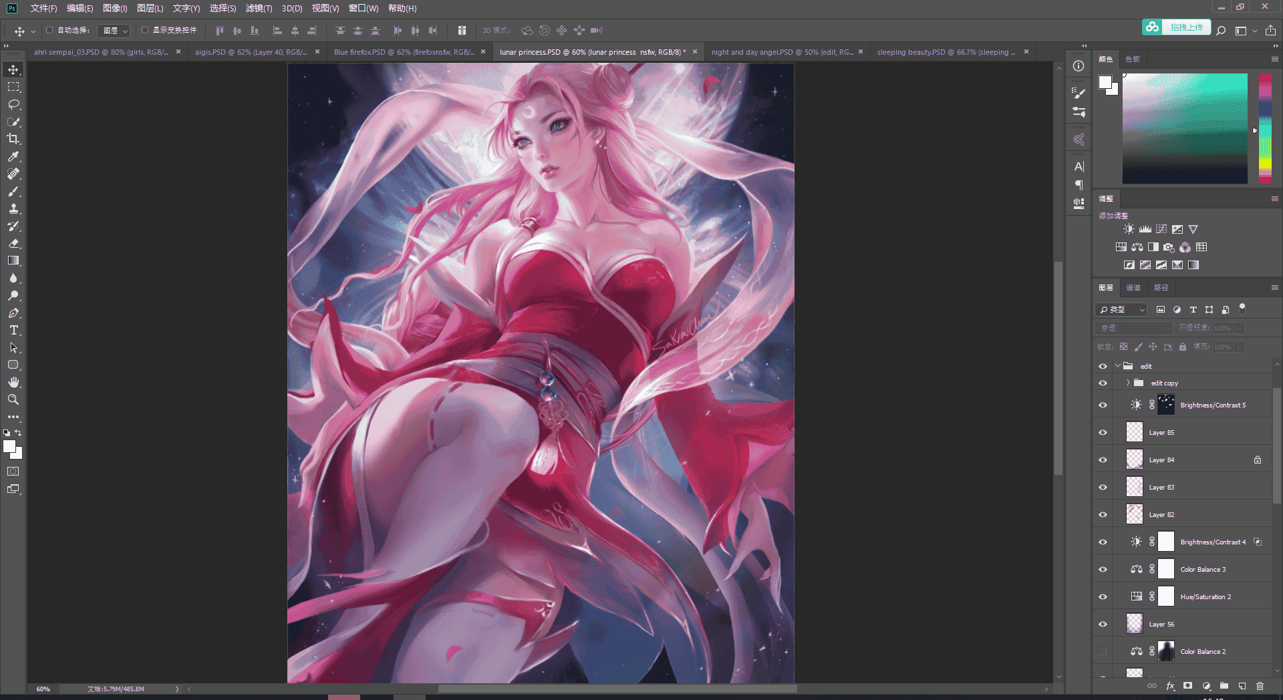Click the zoom percentage field showing 60%
This screenshot has width=1283, height=700.
pos(43,689)
